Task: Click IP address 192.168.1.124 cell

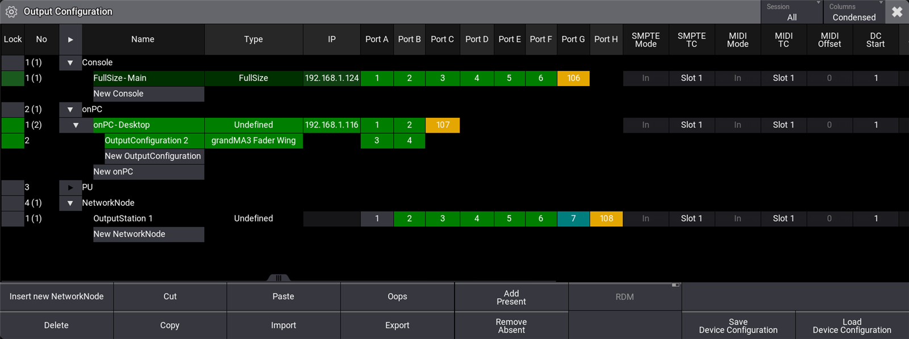Action: [332, 78]
